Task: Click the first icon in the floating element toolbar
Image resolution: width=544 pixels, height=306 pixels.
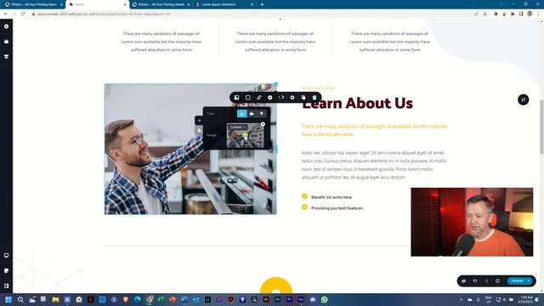Action: click(x=236, y=98)
